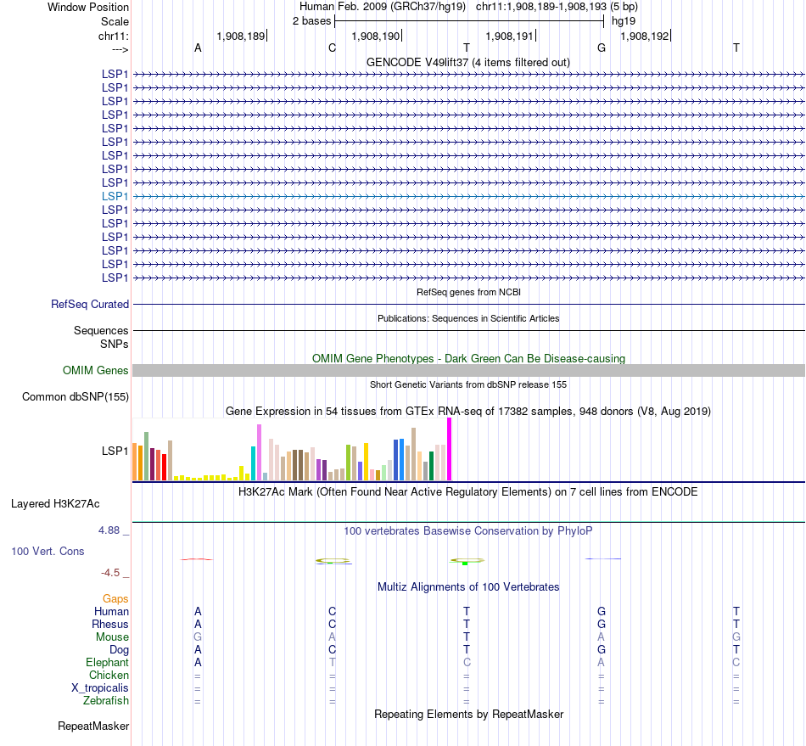Open the Common dbSNP(155) track label

tap(76, 397)
